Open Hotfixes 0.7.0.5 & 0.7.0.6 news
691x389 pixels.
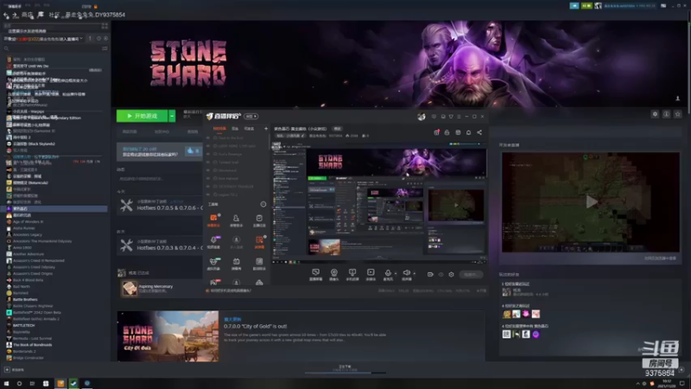click(169, 207)
